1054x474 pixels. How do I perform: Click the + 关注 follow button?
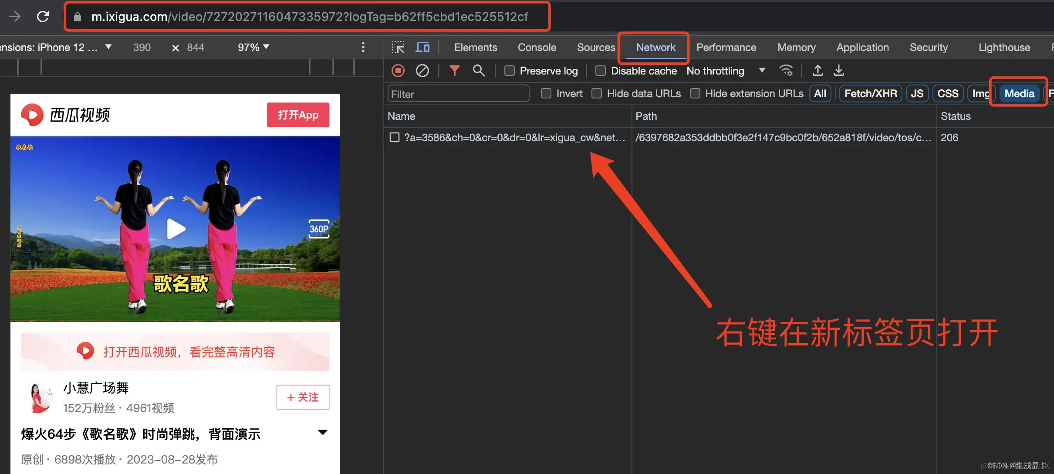click(x=303, y=397)
